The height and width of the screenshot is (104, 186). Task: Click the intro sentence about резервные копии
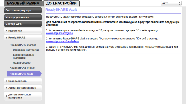click(x=100, y=17)
